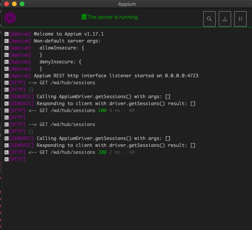Stop the server with the pause button
The width and height of the screenshot is (252, 230).
(240, 19)
